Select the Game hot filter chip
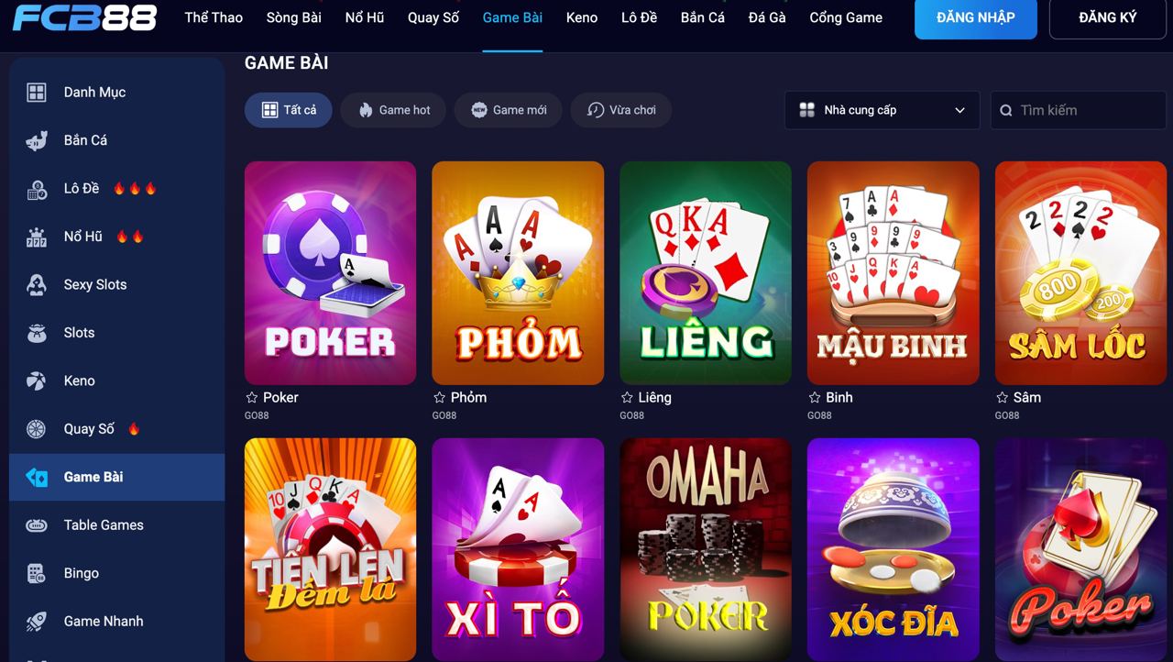 point(393,110)
